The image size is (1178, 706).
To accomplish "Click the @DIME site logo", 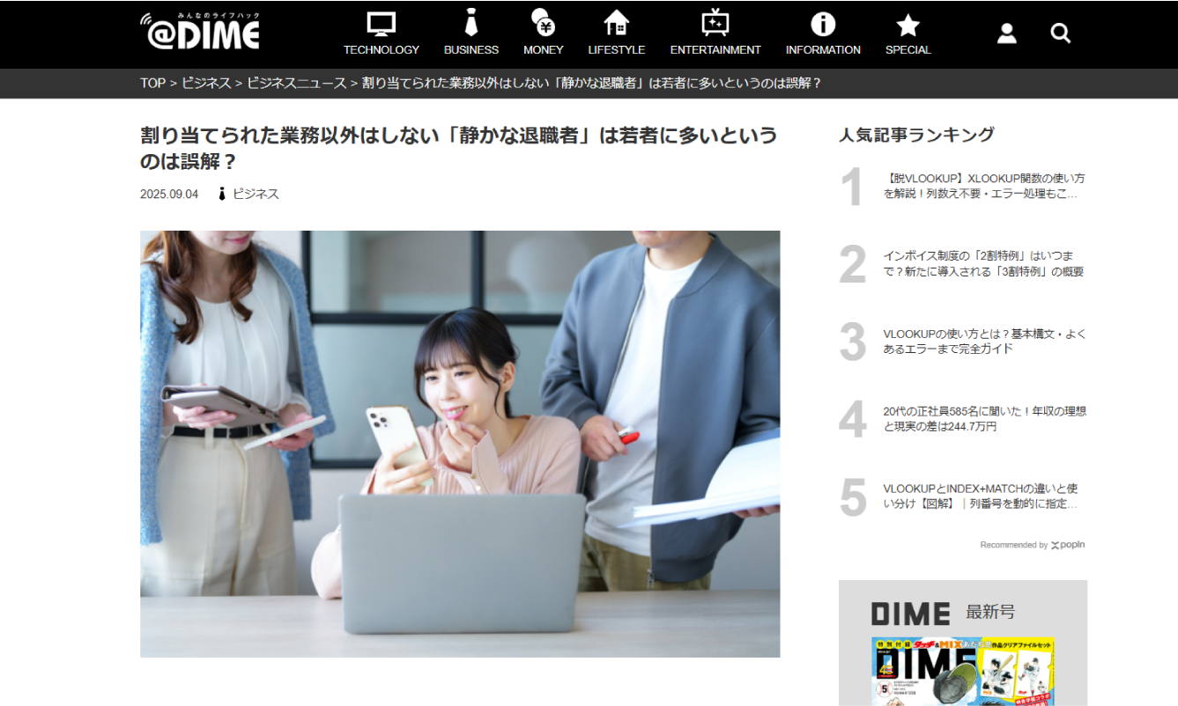I will [x=200, y=32].
